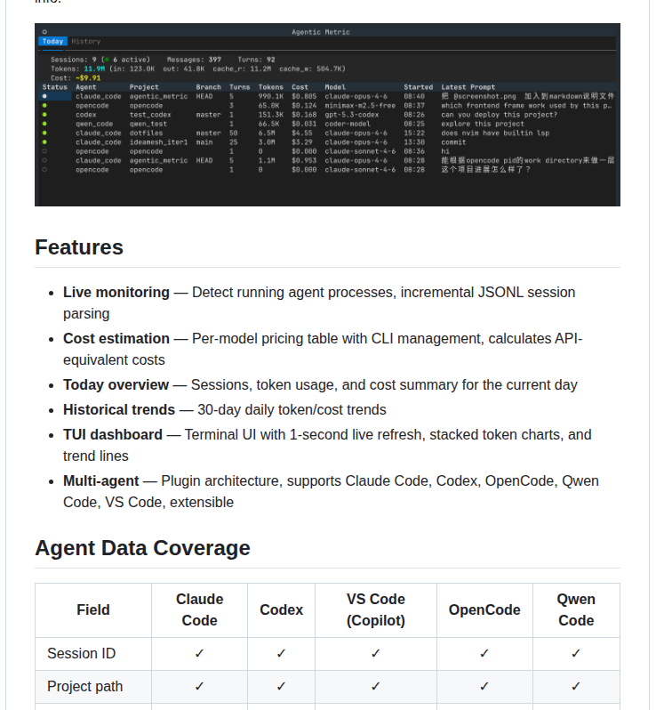The width and height of the screenshot is (664, 710).
Task: Select the Today tab in the screenshot
Action: click(53, 41)
